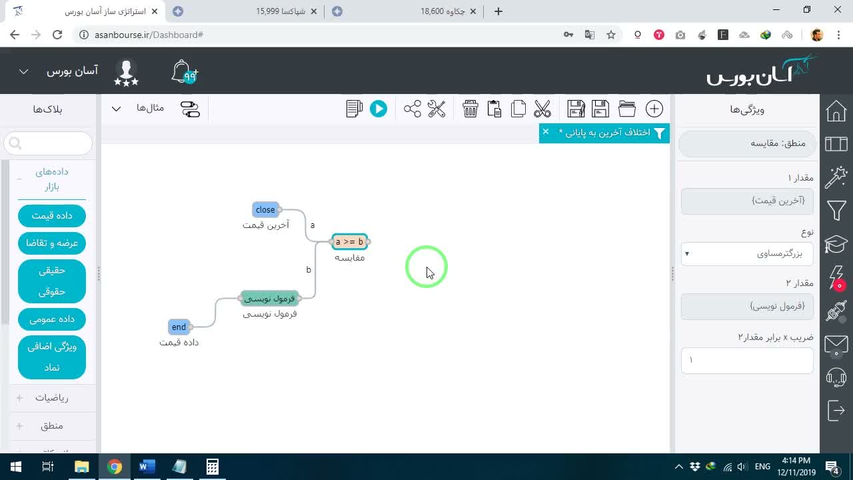The image size is (853, 480).
Task: Run the strategy with the blue play button
Action: (x=379, y=109)
